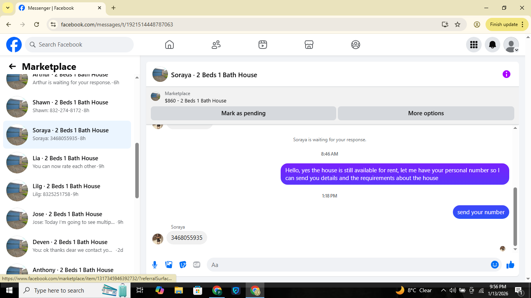Click the chat messages scrollbar thumb
This screenshot has width=531, height=298.
tap(515, 217)
